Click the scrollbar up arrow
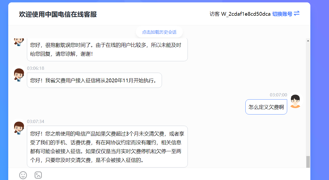This screenshot has width=329, height=180. pyautogui.click(x=308, y=40)
